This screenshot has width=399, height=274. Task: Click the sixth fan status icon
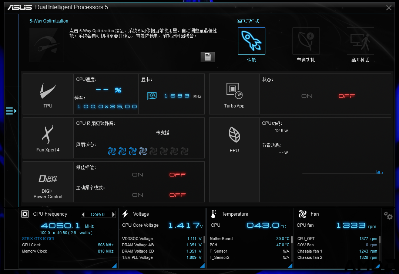pyautogui.click(x=164, y=151)
